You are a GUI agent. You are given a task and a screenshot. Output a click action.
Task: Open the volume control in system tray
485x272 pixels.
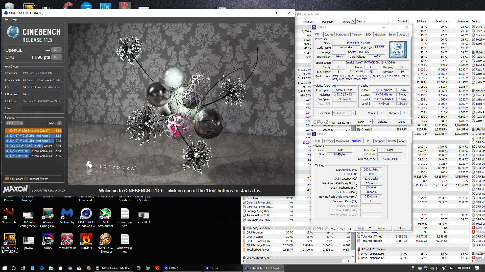point(444,268)
